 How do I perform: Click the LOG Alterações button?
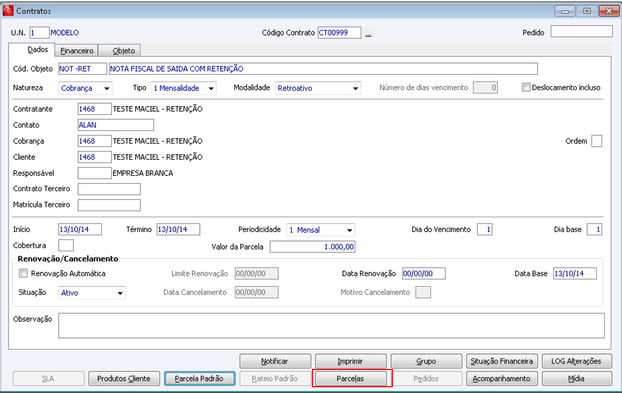577,361
